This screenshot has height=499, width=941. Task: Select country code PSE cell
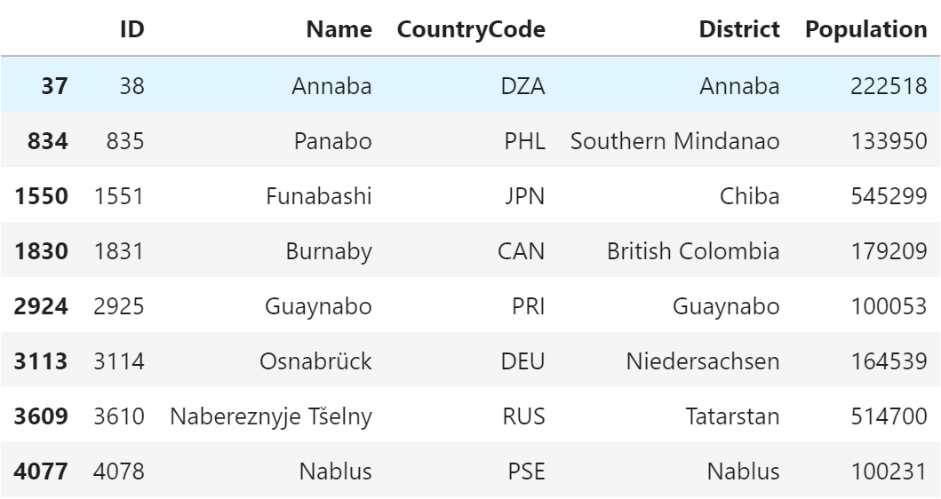[526, 471]
